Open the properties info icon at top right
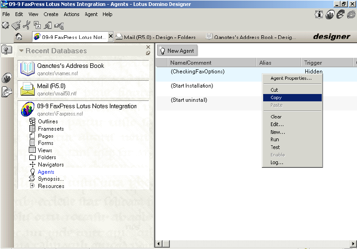The image size is (357, 249). [x=319, y=15]
